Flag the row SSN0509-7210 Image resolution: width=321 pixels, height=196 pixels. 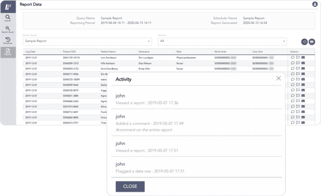pos(298,63)
